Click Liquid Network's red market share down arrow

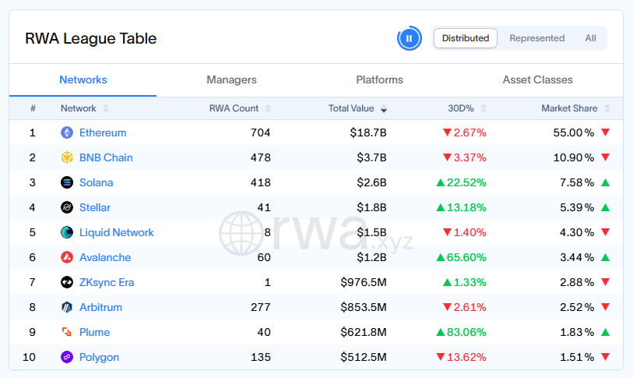(605, 232)
